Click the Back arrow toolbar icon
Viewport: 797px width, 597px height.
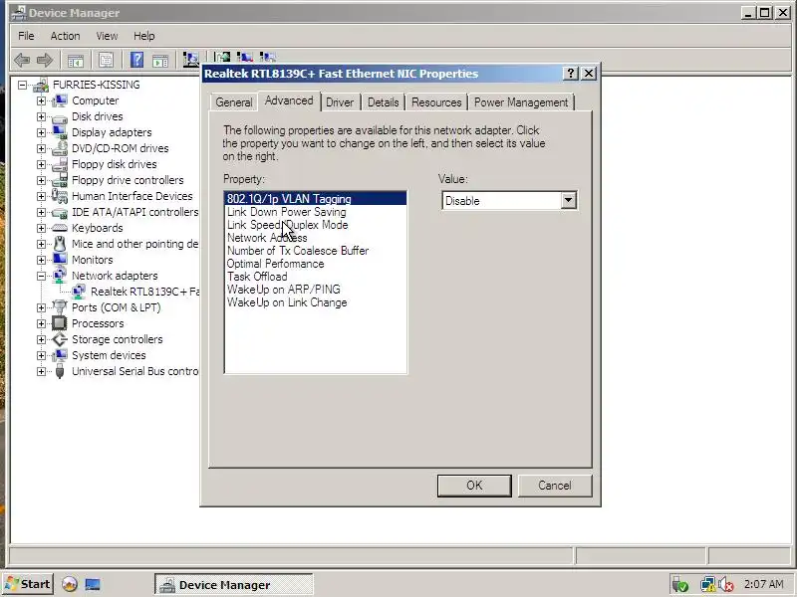point(22,61)
